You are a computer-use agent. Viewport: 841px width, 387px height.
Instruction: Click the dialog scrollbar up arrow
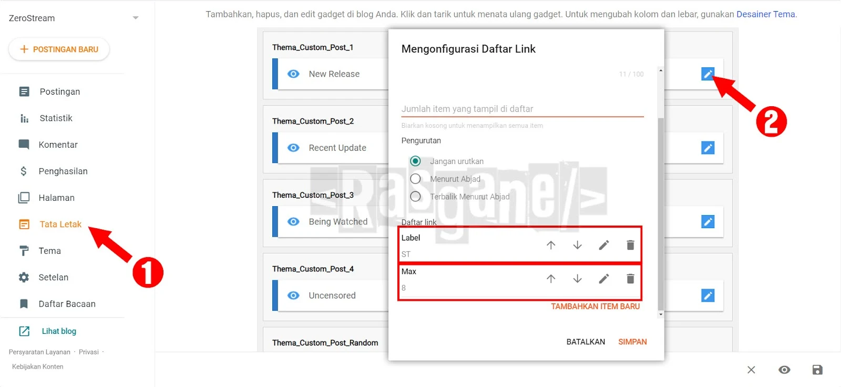click(661, 70)
